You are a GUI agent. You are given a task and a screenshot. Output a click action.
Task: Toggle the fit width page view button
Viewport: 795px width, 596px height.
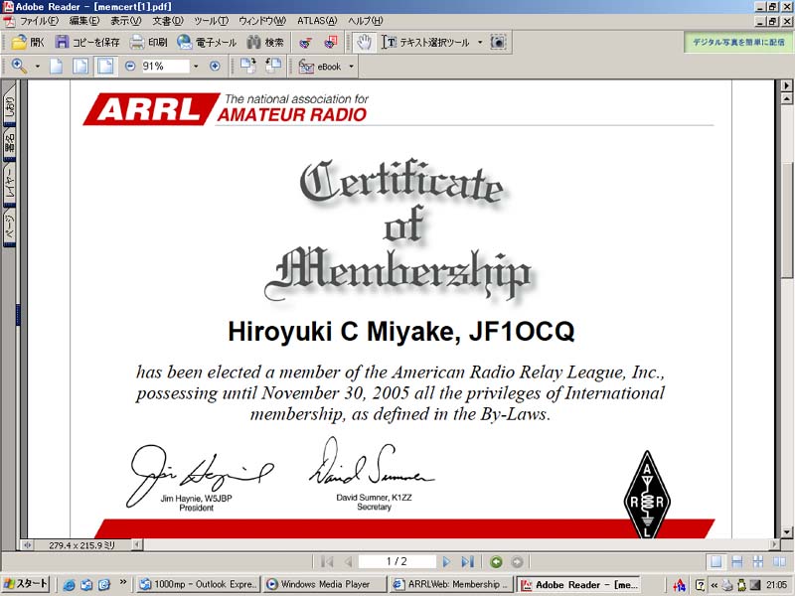pos(104,67)
